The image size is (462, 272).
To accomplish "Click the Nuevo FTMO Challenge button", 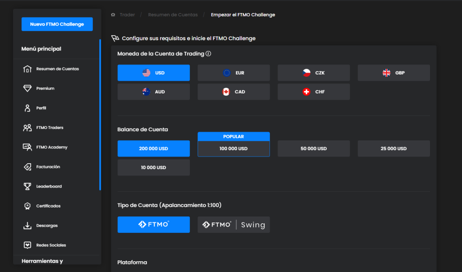I will [x=57, y=24].
